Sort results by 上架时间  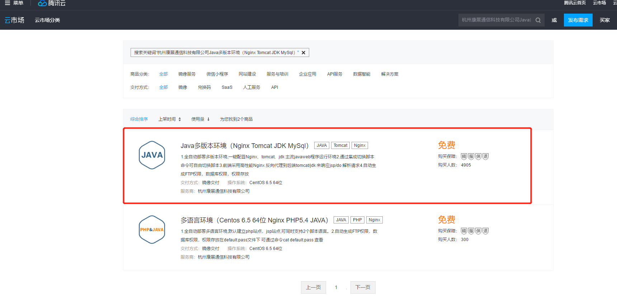(170, 119)
